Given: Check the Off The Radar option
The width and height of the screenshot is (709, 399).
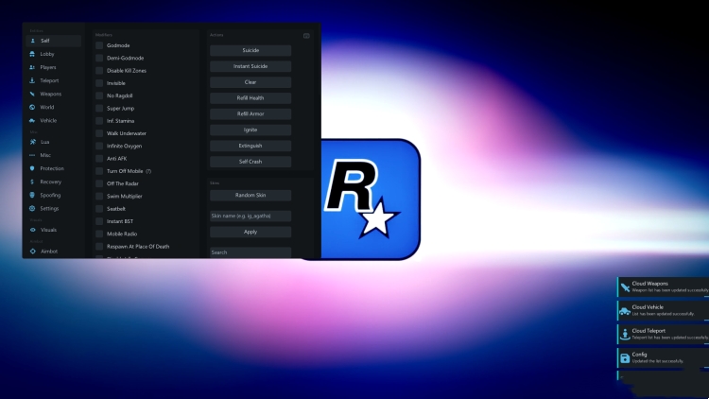Looking at the screenshot, I should pos(99,182).
